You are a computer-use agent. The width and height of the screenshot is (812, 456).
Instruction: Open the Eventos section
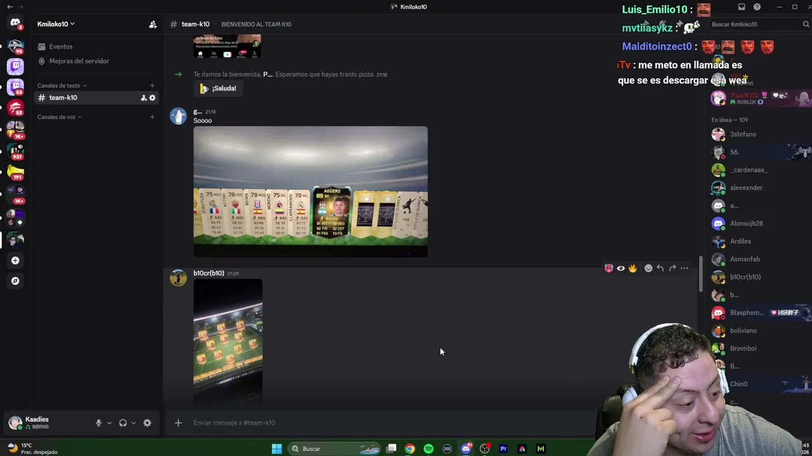[x=96, y=47]
